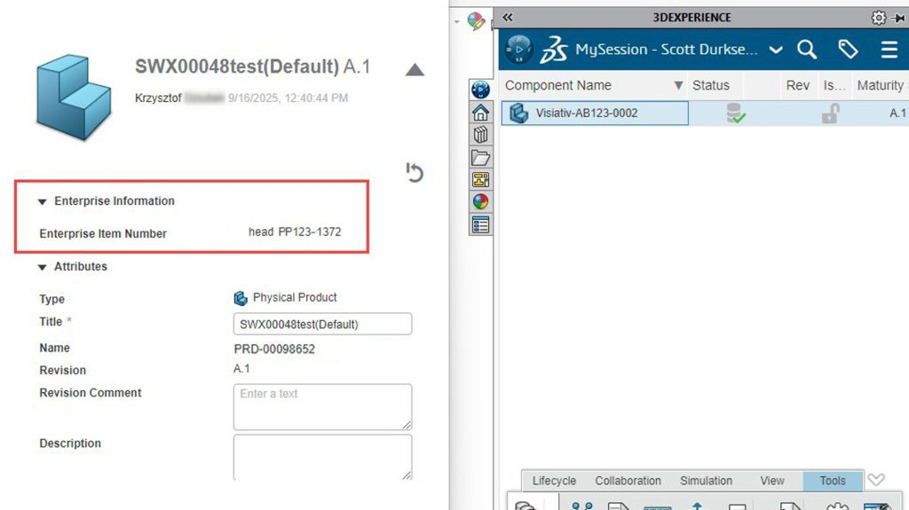The width and height of the screenshot is (909, 510).
Task: Open 3DEXPERIENCE panel settings gear
Action: (x=878, y=18)
